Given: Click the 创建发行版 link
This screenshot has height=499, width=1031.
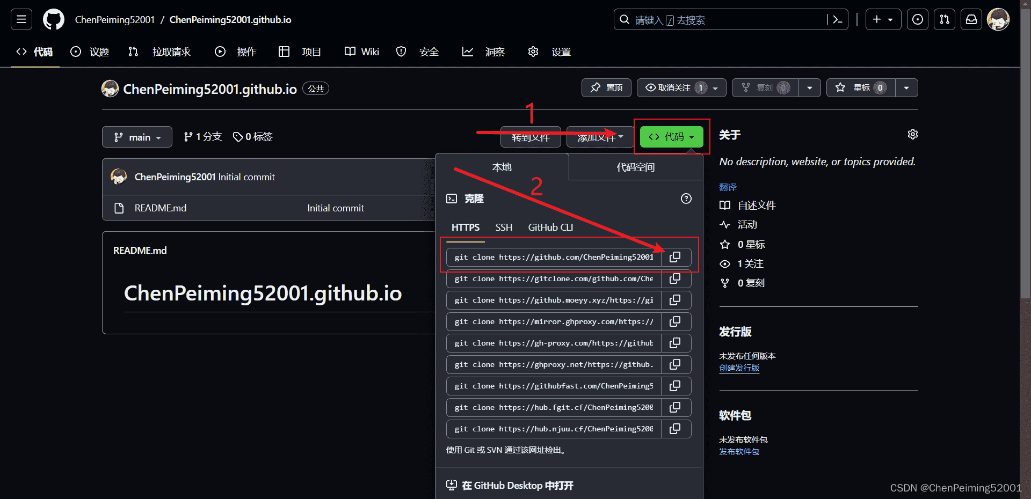Looking at the screenshot, I should [x=739, y=368].
